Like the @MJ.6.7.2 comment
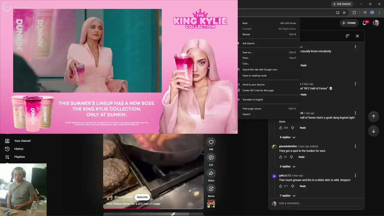Image resolution: width=384 pixels, height=216 pixels. coord(280,186)
